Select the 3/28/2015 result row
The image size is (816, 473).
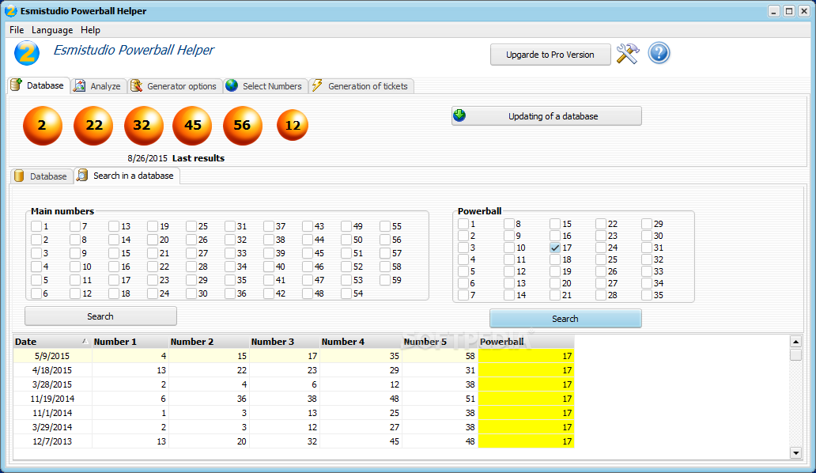tap(293, 384)
